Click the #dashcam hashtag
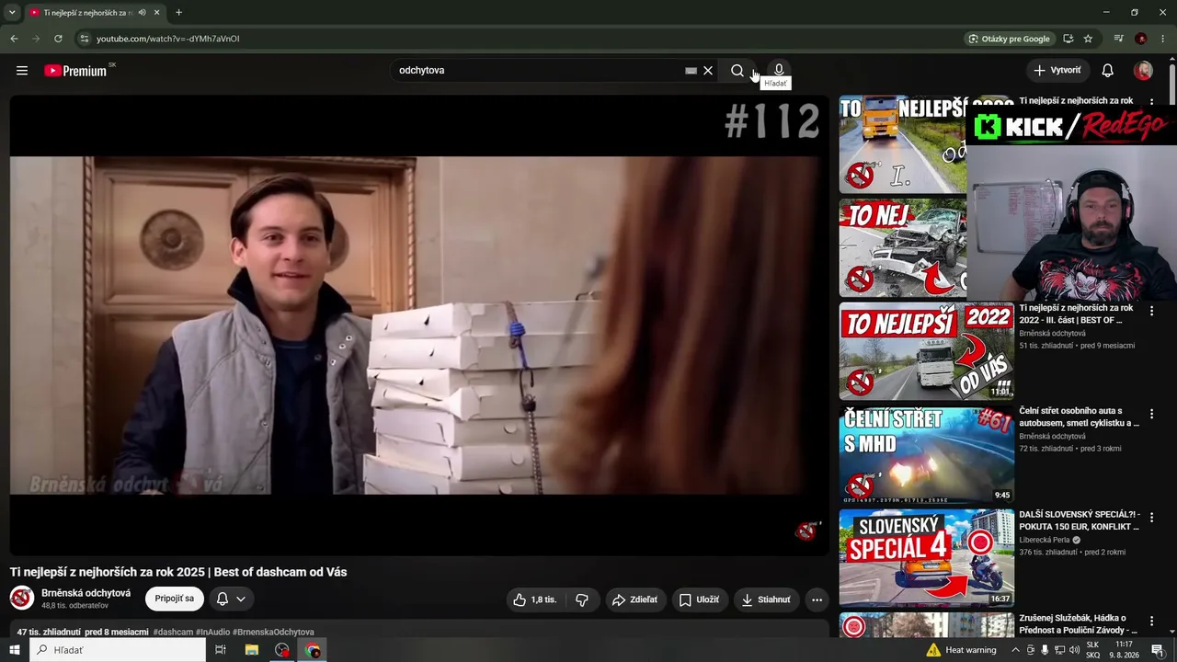This screenshot has width=1177, height=662. [x=173, y=633]
